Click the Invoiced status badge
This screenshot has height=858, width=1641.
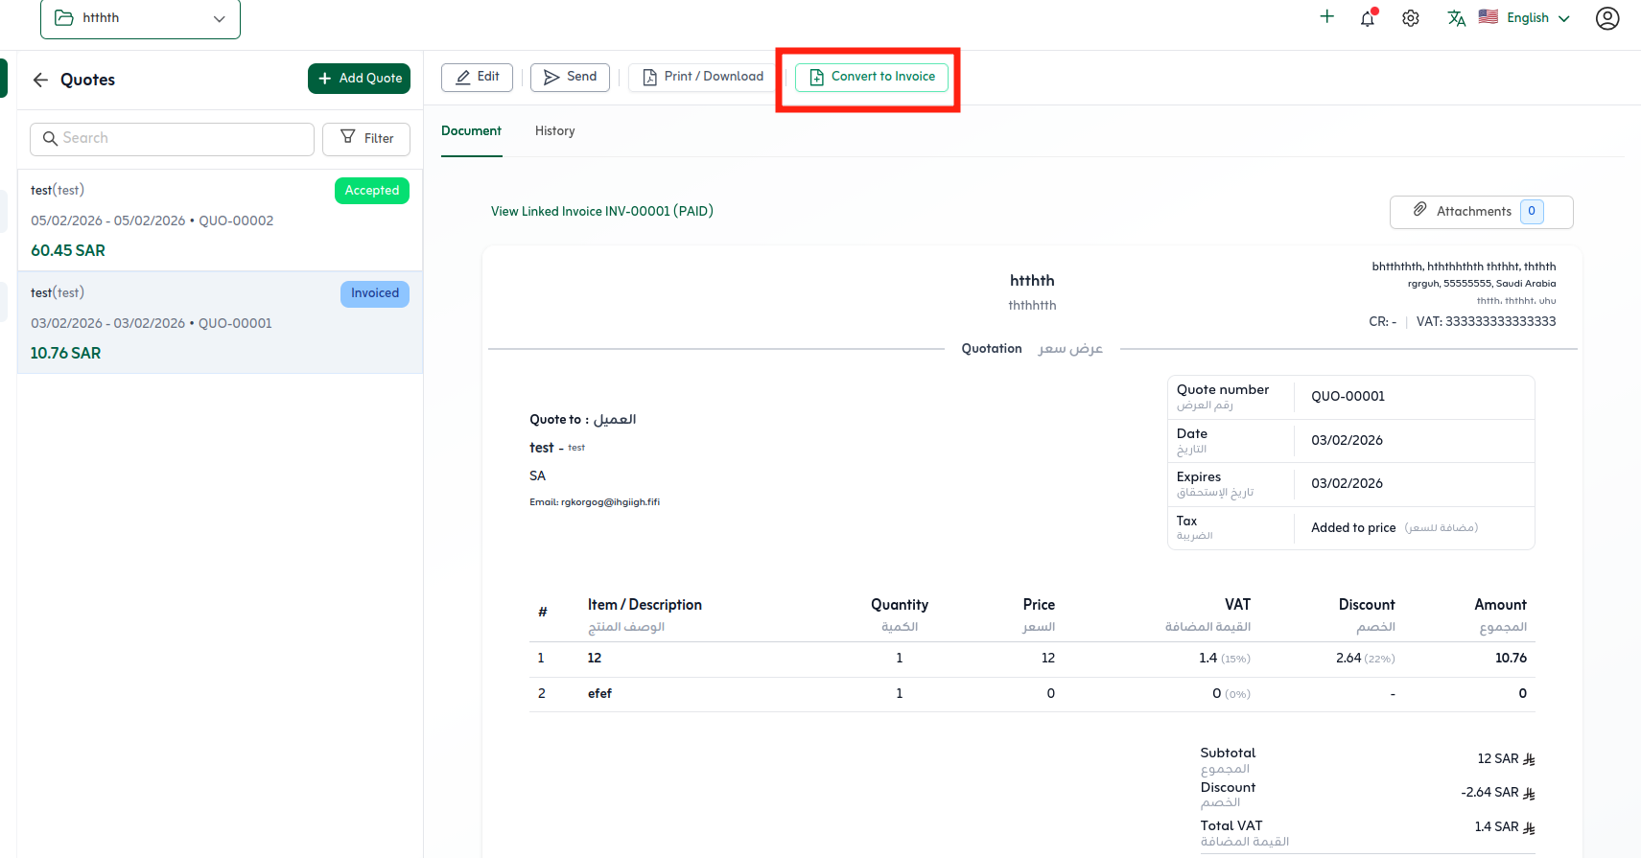[x=375, y=293]
